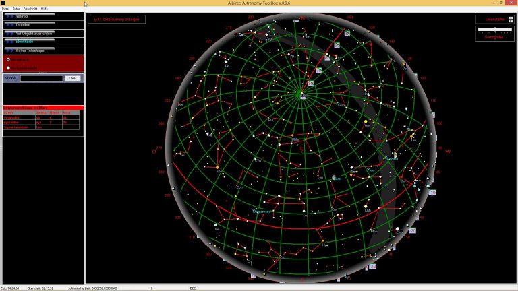Click the Tau constellation label
This screenshot has width=518, height=291.
tap(413, 141)
